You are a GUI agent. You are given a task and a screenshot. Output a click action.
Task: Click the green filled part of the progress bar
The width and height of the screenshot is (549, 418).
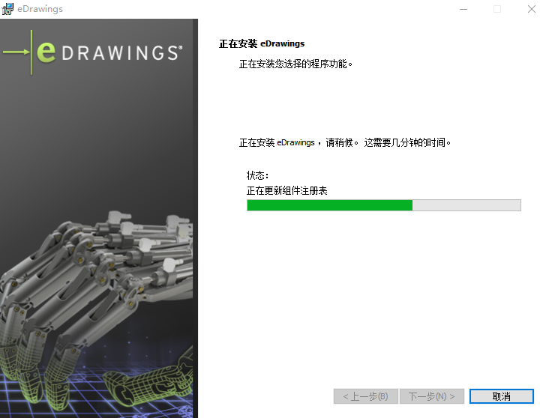pyautogui.click(x=329, y=205)
